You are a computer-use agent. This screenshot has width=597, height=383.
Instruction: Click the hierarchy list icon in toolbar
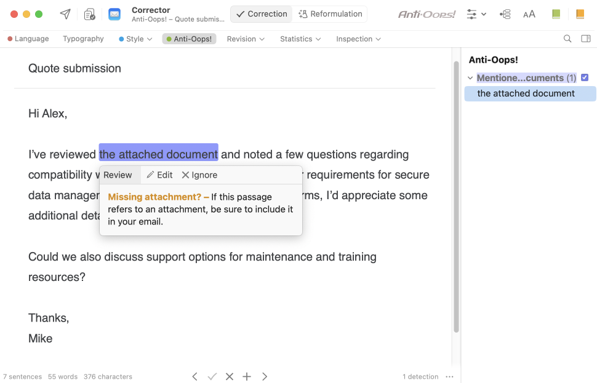tap(505, 14)
